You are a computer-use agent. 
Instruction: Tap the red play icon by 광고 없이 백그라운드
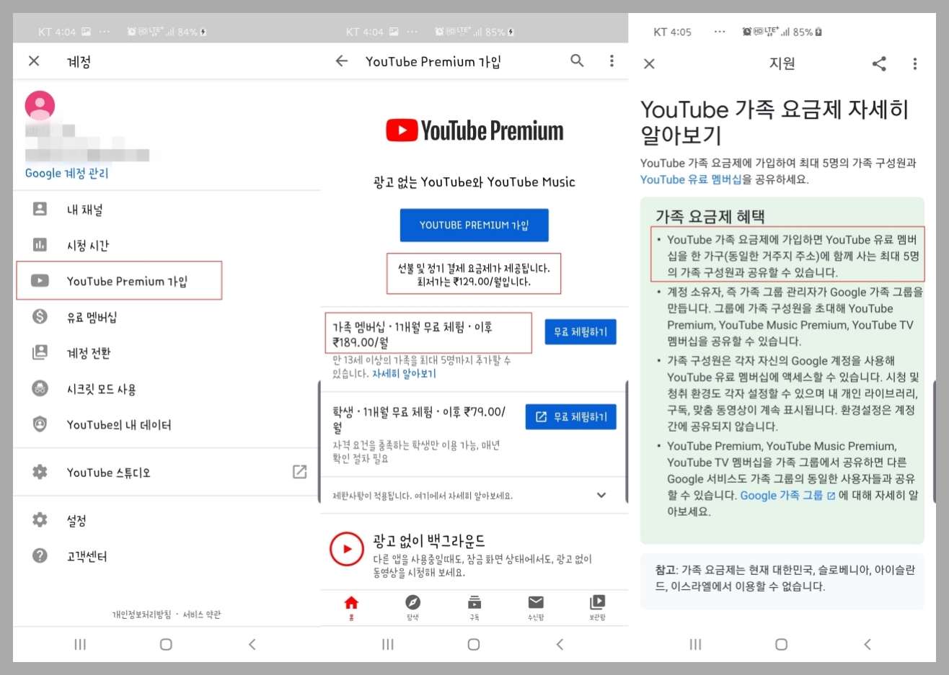click(347, 549)
